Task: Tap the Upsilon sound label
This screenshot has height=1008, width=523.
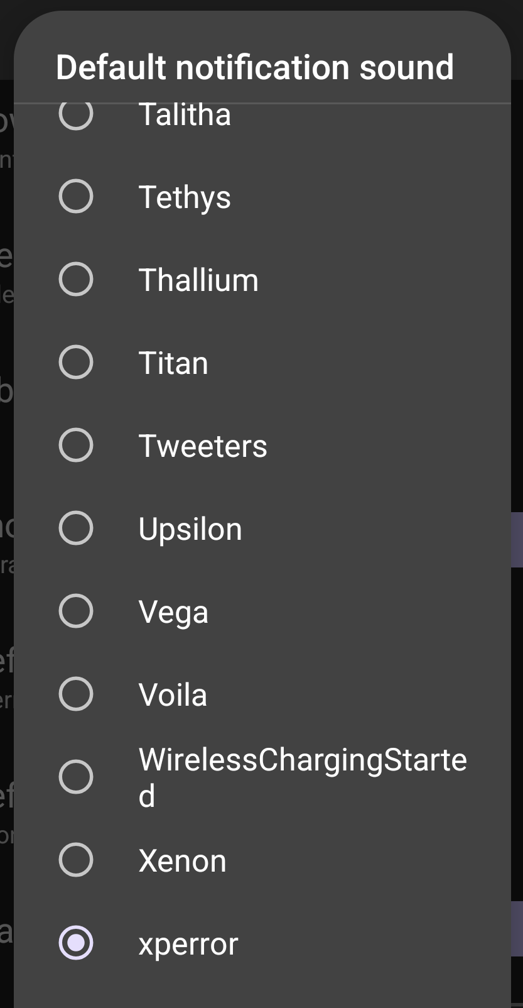Action: click(190, 529)
